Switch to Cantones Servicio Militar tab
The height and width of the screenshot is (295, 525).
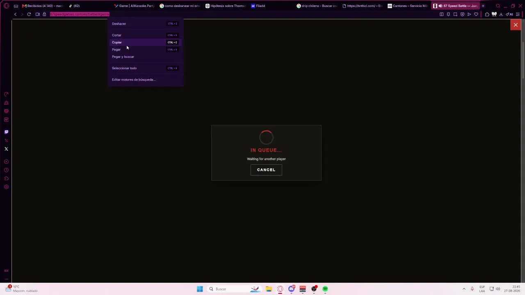coord(409,6)
